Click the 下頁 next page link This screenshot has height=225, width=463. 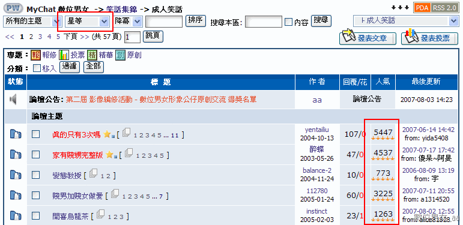(x=70, y=37)
